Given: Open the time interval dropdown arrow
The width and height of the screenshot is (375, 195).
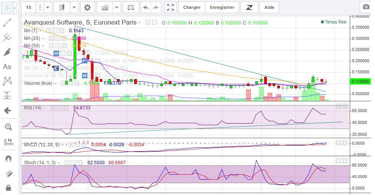Looking at the screenshot, I should (x=48, y=7).
